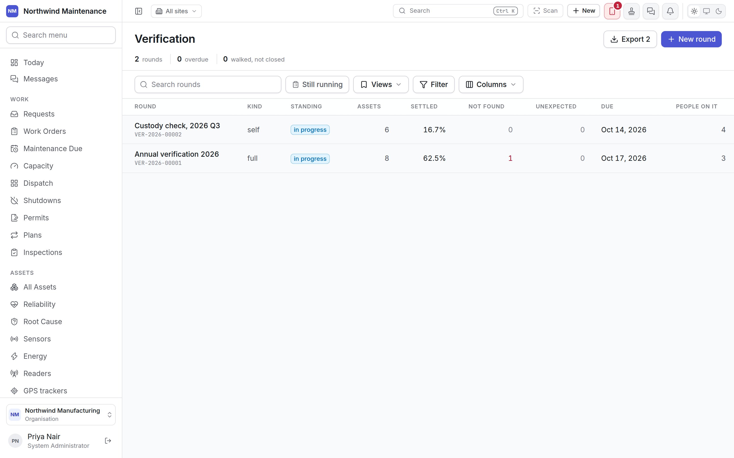Open Plans in sidebar
Screen dimensions: 734x458
(61, 235)
